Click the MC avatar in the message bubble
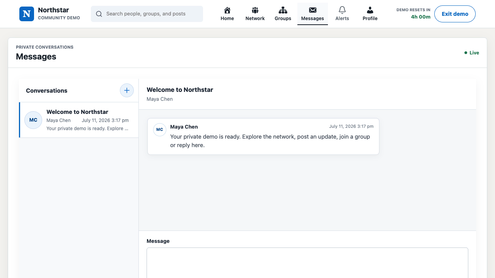This screenshot has height=278, width=495. [x=160, y=130]
